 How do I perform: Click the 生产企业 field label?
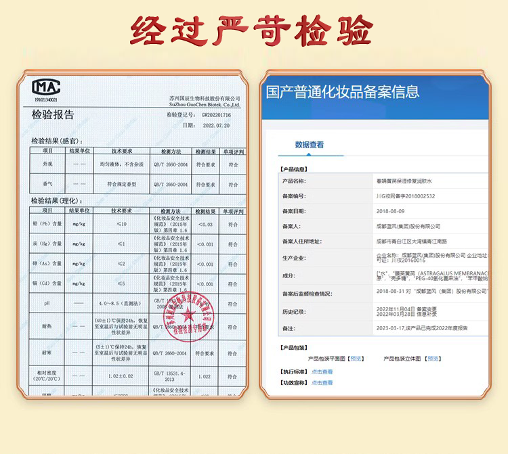point(294,258)
